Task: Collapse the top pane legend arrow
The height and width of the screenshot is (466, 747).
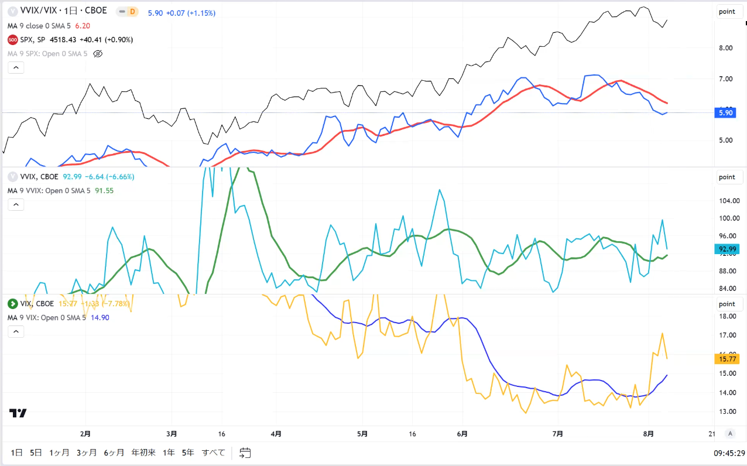Action: pos(16,68)
